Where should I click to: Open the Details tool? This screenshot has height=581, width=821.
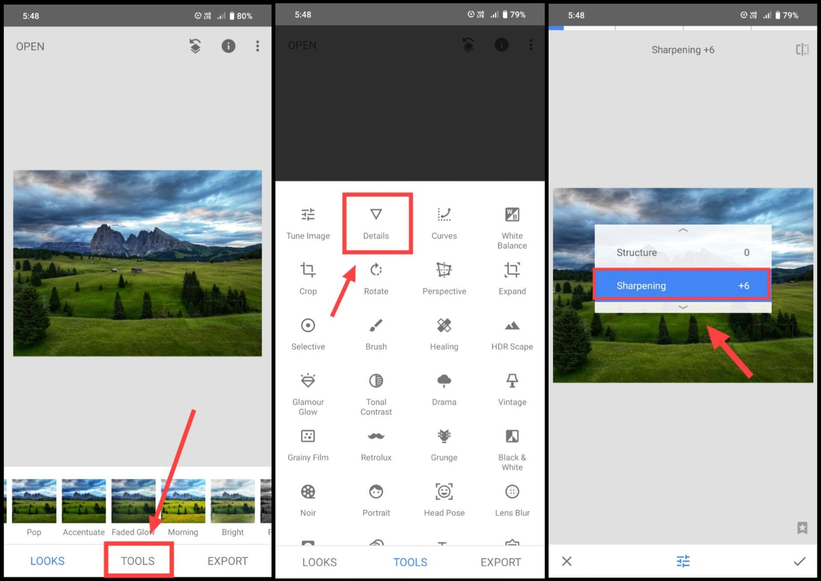376,224
